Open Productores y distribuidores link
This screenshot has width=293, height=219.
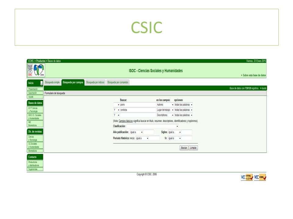35,164
